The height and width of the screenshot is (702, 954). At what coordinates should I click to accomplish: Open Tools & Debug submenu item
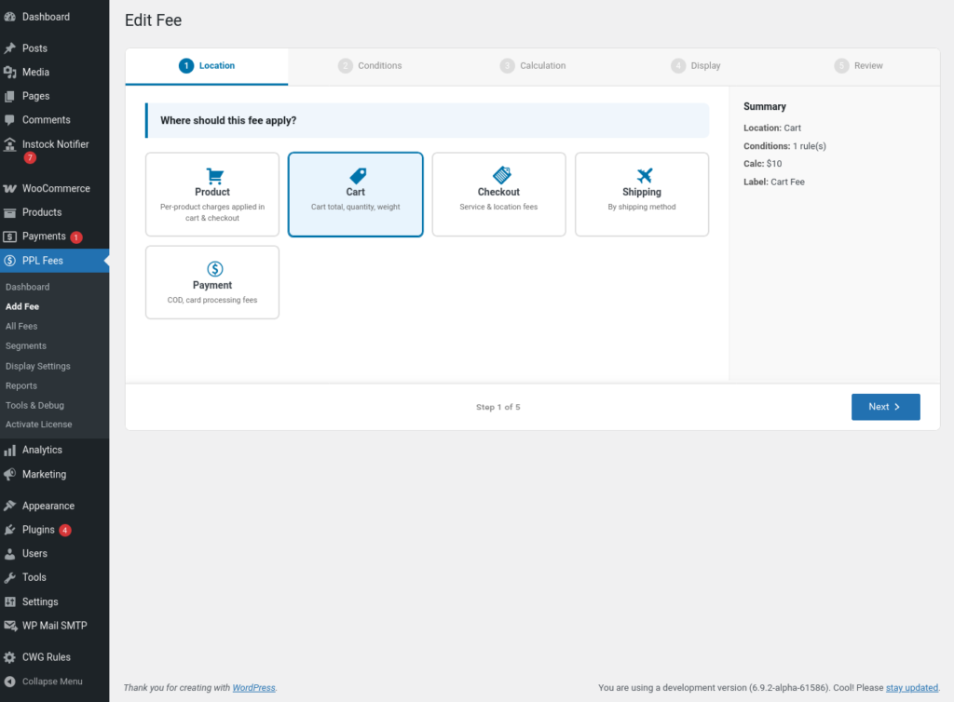[x=34, y=405]
